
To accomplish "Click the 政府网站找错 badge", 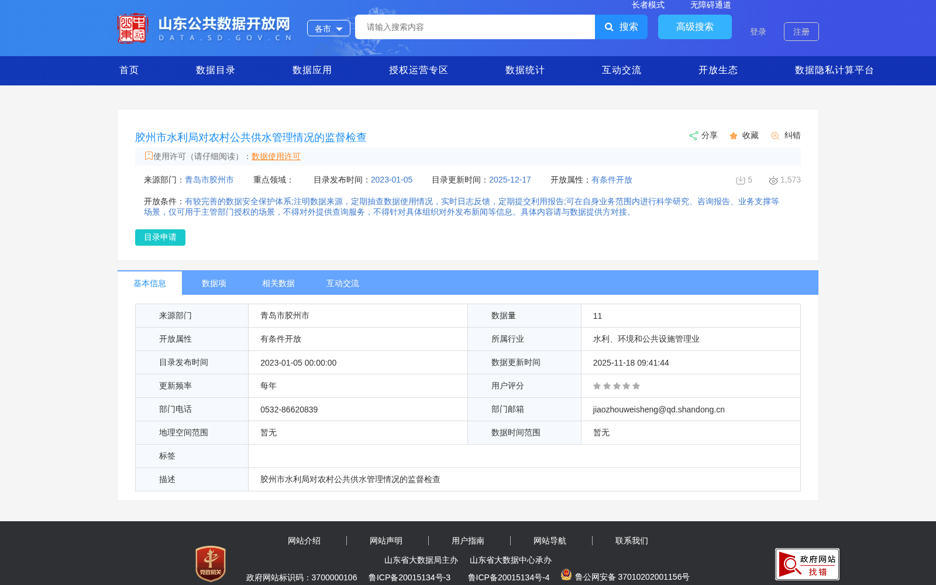I will (x=807, y=564).
